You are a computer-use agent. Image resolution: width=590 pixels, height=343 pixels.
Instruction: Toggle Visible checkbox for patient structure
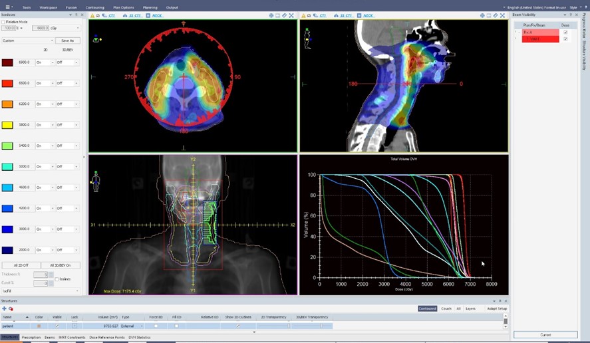click(x=57, y=326)
